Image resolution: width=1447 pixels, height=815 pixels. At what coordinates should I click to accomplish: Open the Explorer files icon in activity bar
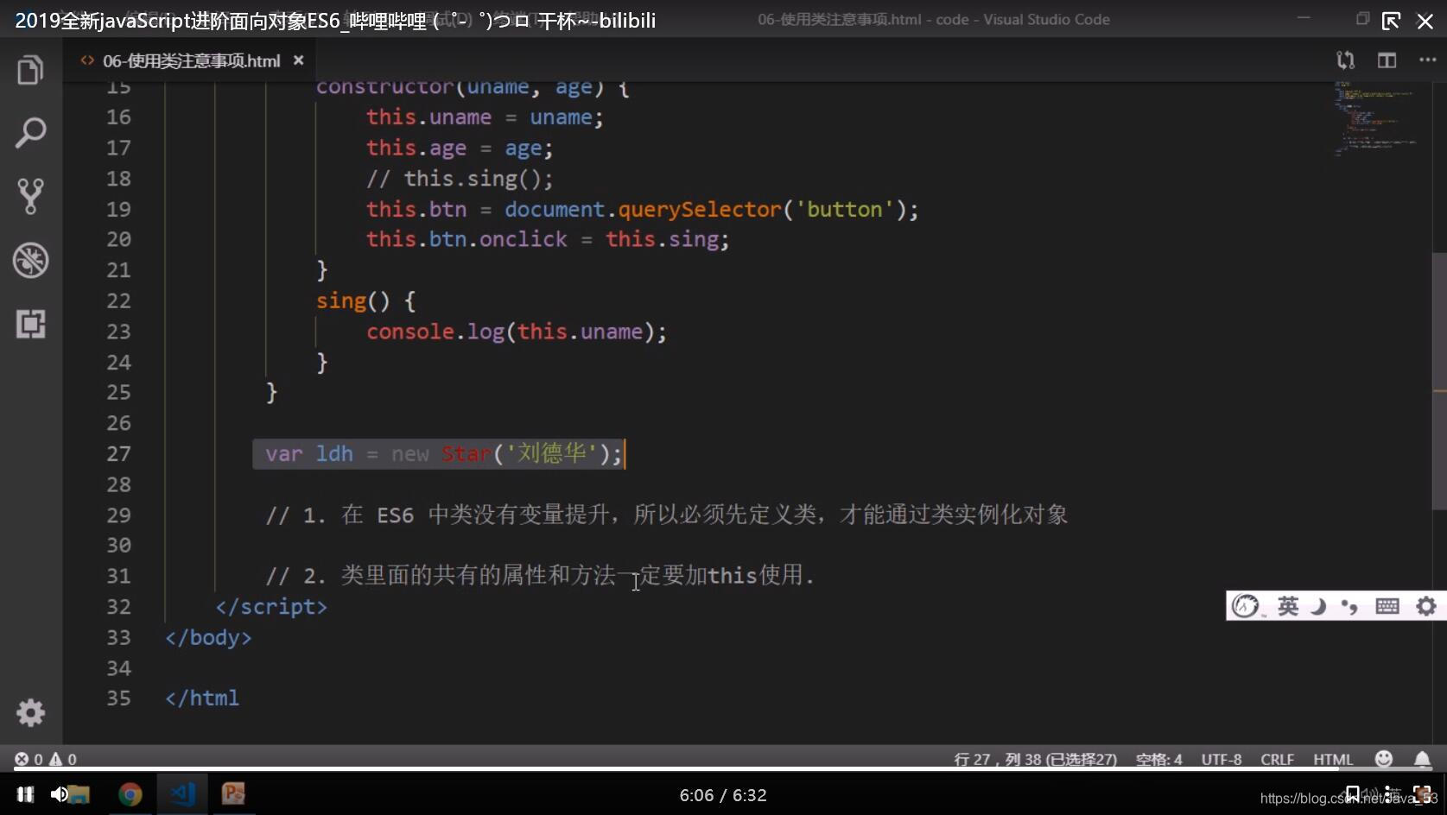coord(30,70)
